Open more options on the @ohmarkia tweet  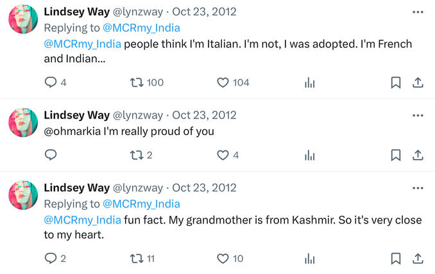418,116
